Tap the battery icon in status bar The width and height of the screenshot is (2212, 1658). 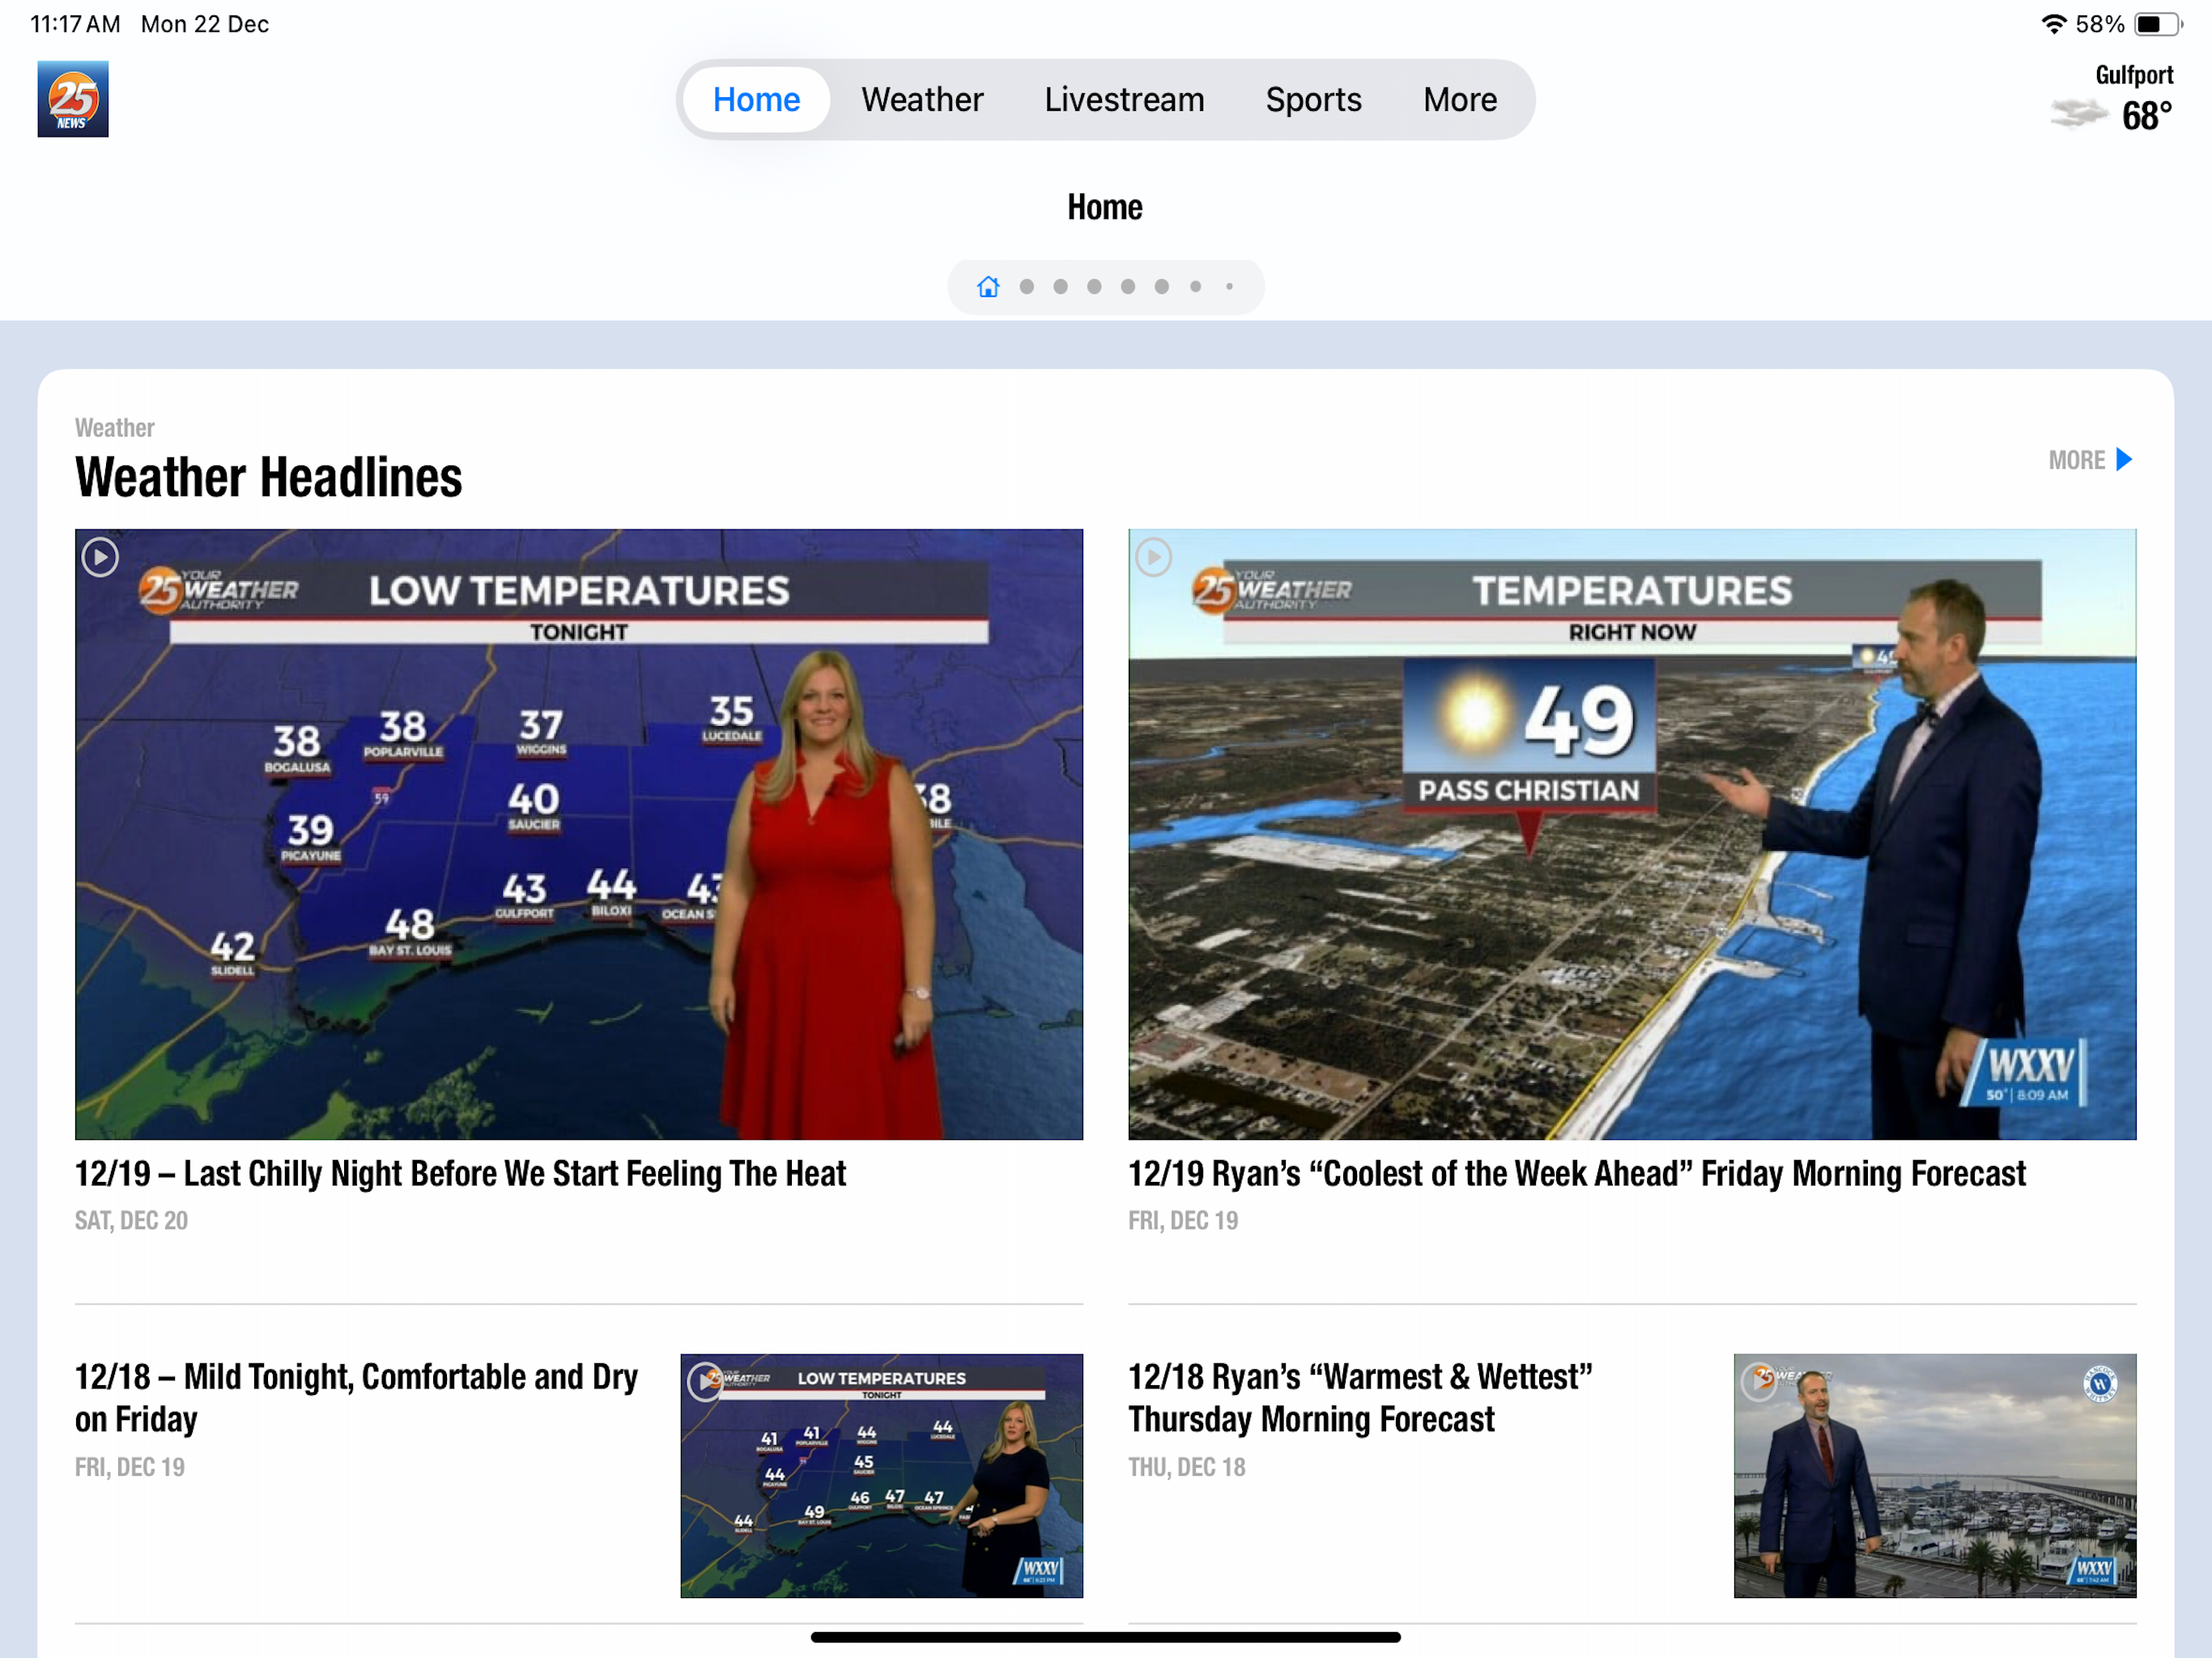coord(2158,24)
